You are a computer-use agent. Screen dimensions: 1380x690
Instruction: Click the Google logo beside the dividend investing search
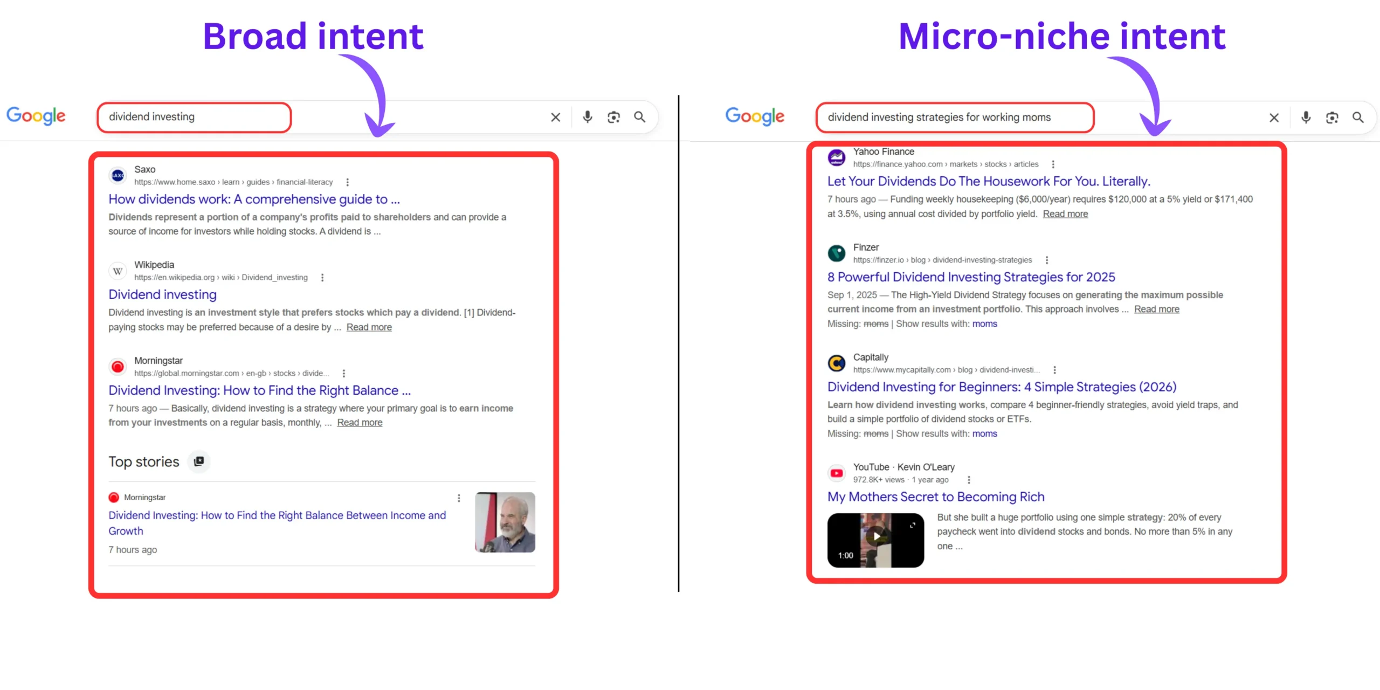pos(36,115)
